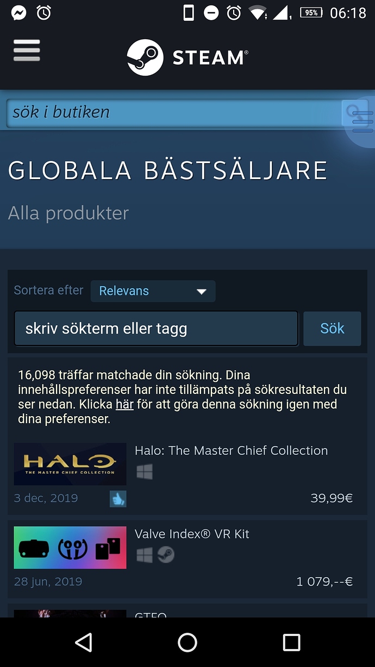Image resolution: width=375 pixels, height=667 pixels.
Task: Tap the thumbs-up icon on Halo
Action: (118, 498)
